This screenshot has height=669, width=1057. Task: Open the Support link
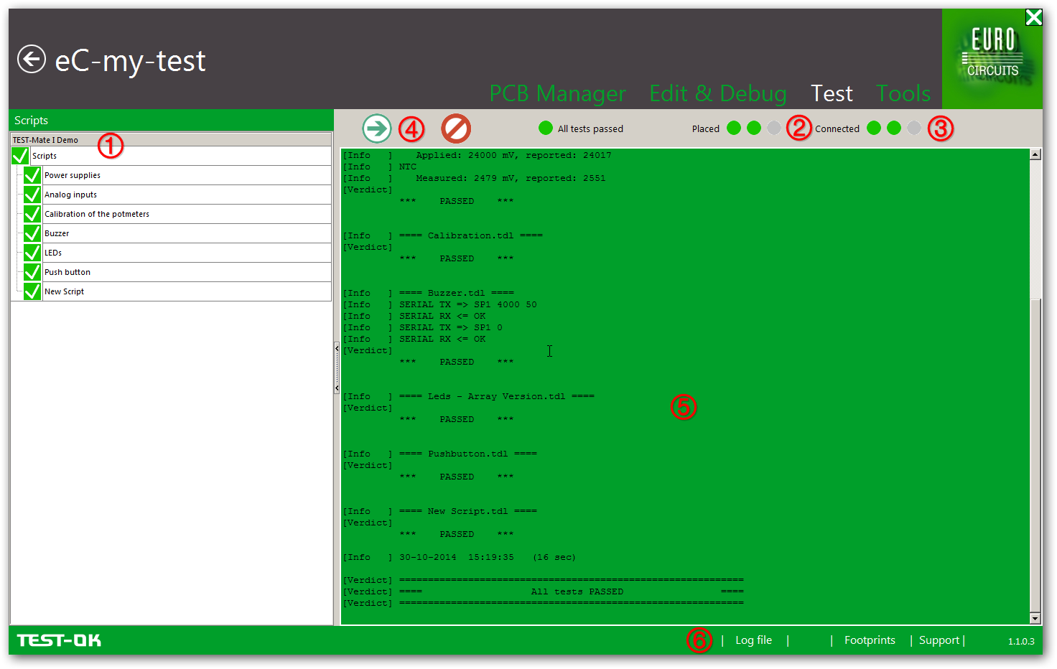(939, 640)
